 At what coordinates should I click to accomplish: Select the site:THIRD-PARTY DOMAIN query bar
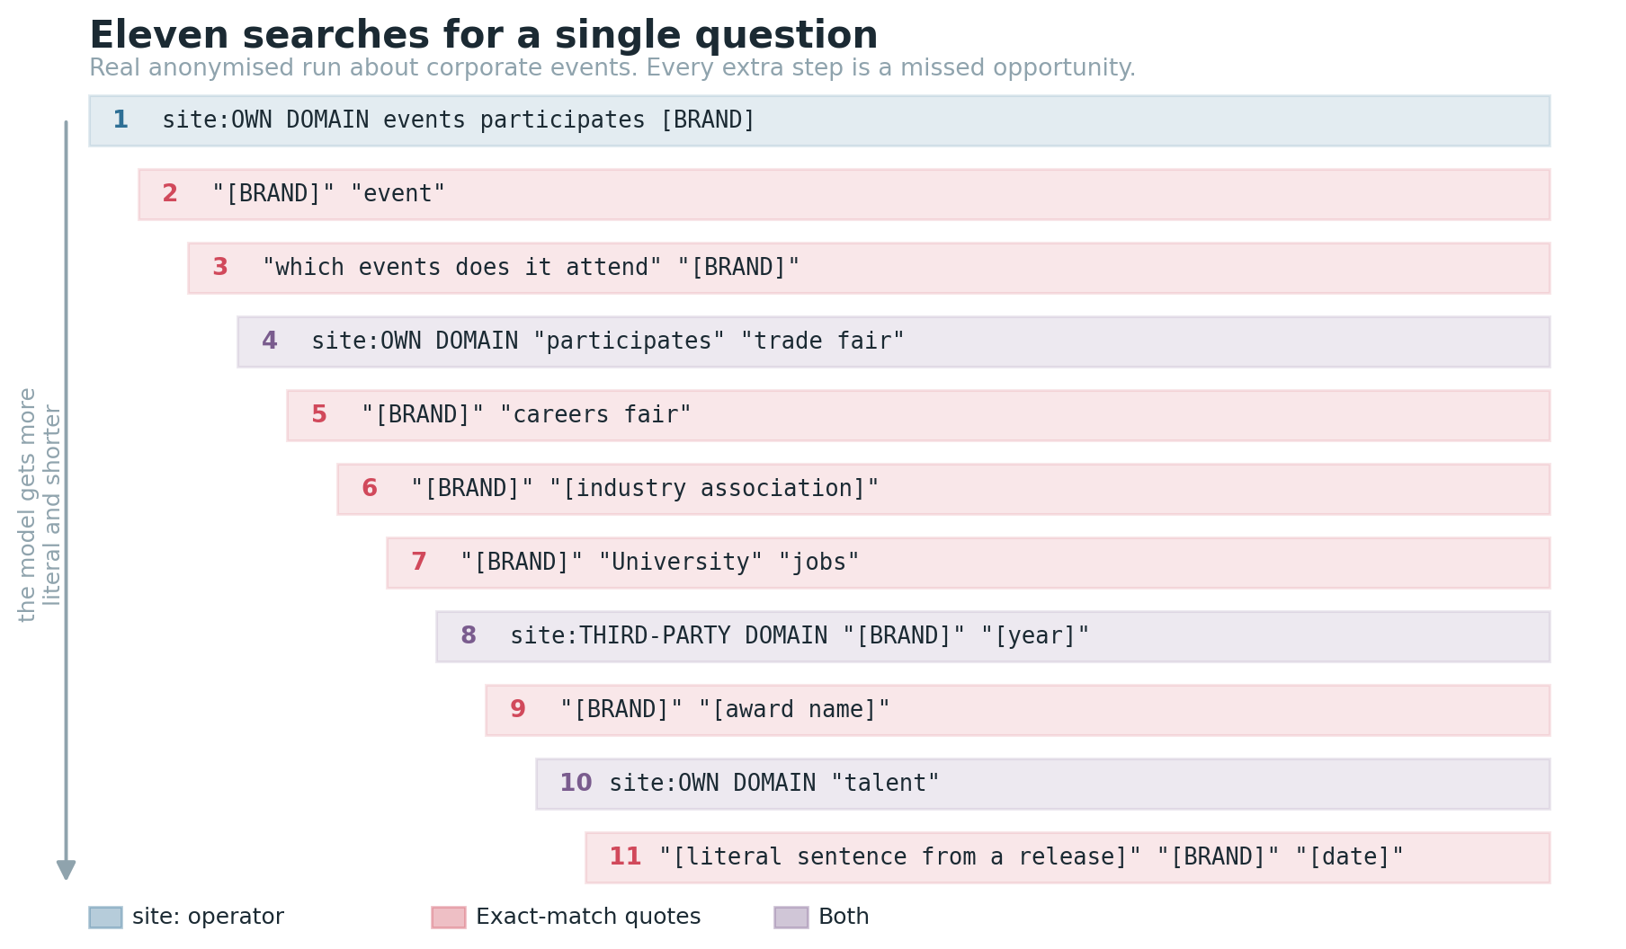[x=993, y=636]
